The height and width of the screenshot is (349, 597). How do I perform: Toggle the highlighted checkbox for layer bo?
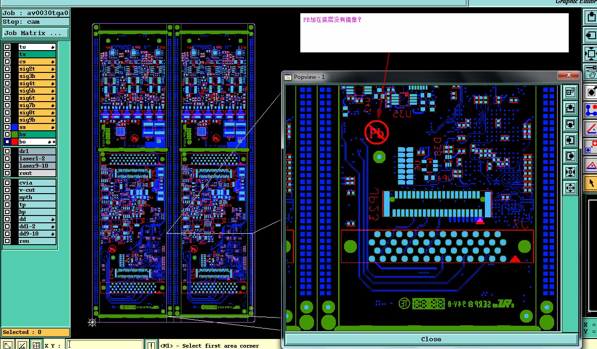click(7, 142)
